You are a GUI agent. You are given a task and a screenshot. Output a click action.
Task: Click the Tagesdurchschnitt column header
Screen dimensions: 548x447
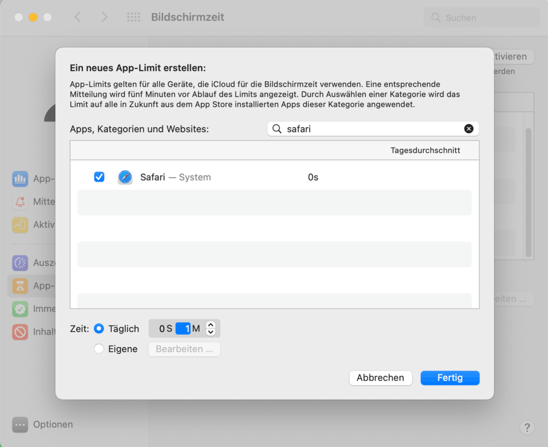click(425, 150)
